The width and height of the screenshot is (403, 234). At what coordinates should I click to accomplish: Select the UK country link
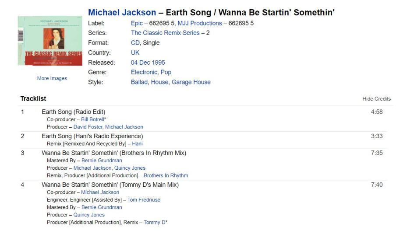coord(135,52)
